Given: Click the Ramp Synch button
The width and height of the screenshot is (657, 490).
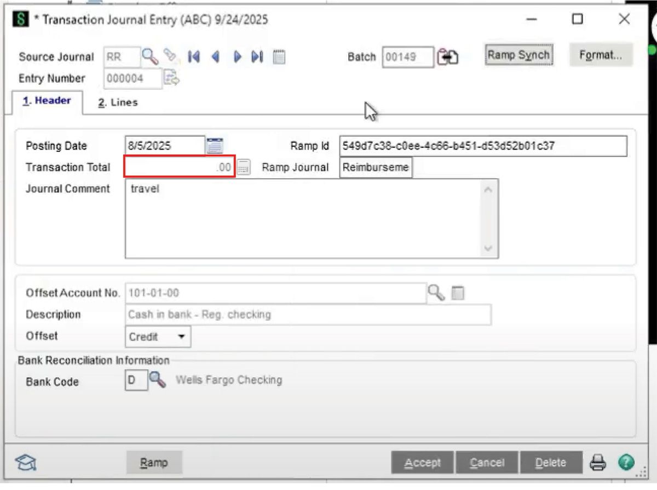Looking at the screenshot, I should click(x=518, y=55).
